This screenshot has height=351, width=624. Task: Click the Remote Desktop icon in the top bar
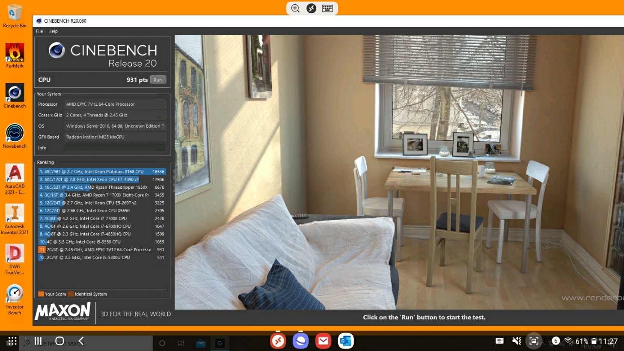tap(311, 8)
